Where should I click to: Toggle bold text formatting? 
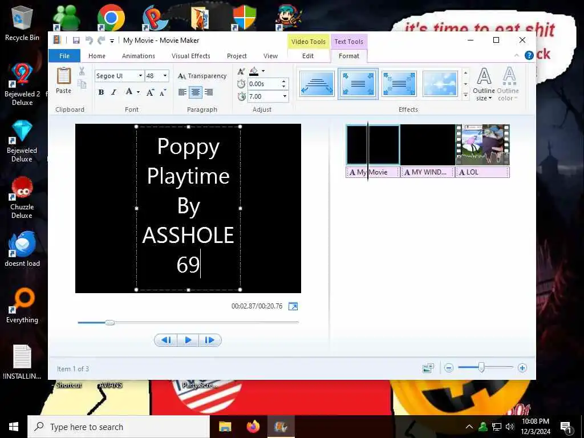click(101, 92)
